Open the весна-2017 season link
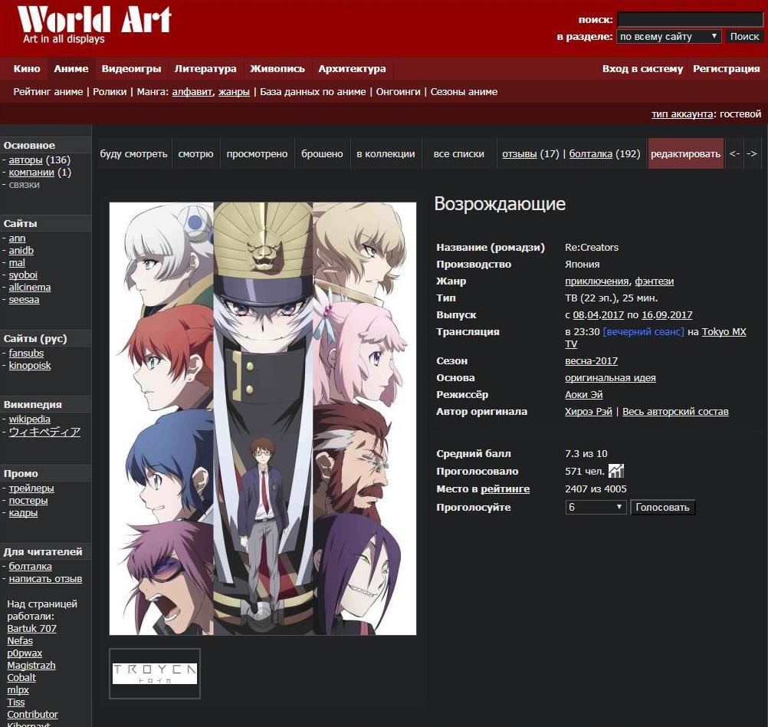Screen dimensions: 768x727 click(x=591, y=360)
